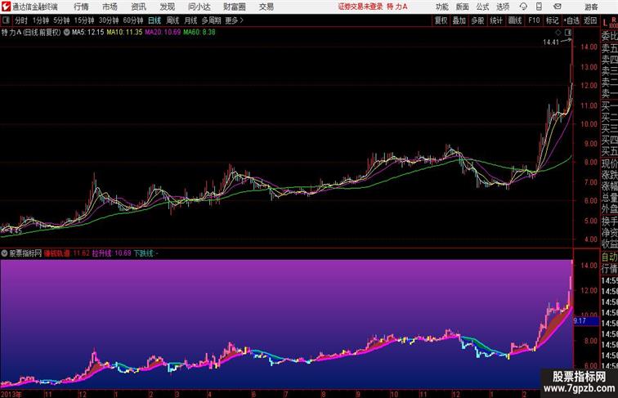
Task: Click the 自动 button in right panel
Action: 609,257
